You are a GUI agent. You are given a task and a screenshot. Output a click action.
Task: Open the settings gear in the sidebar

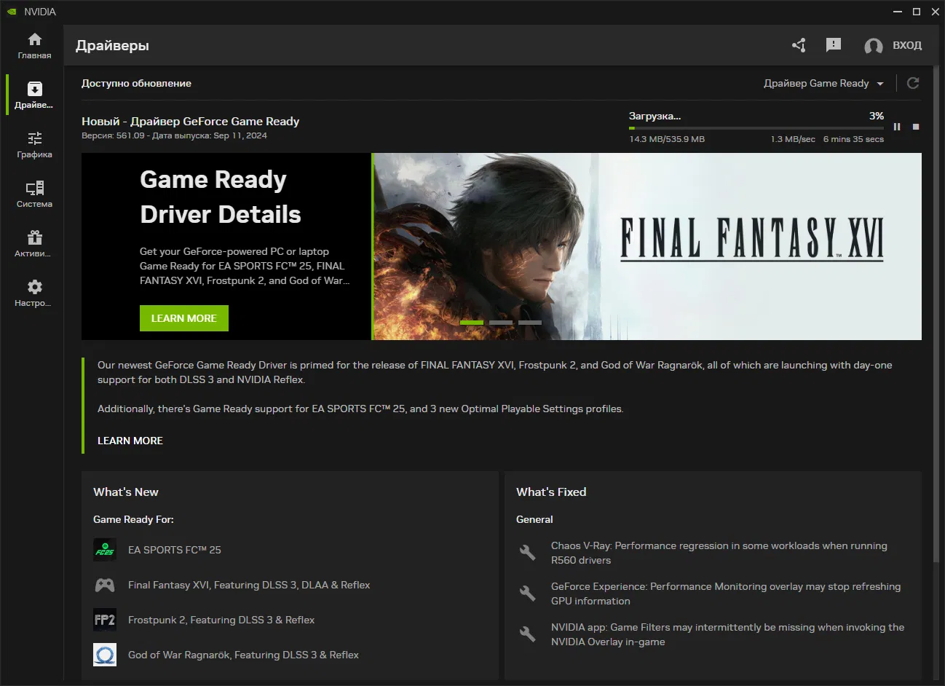34,293
